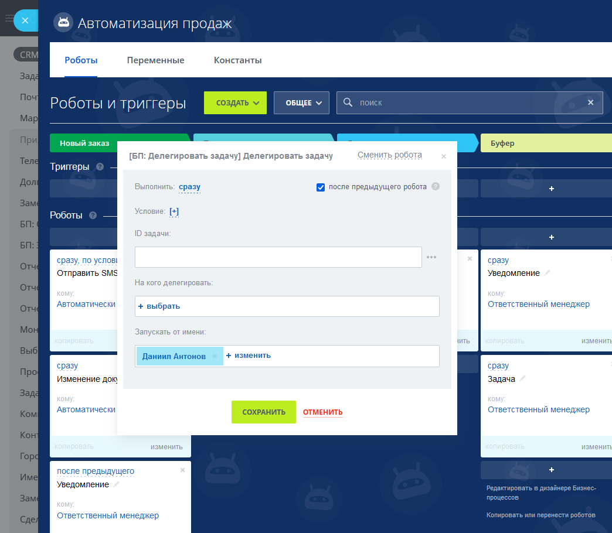The width and height of the screenshot is (612, 533).
Task: Open the Константы tab
Action: (x=237, y=60)
